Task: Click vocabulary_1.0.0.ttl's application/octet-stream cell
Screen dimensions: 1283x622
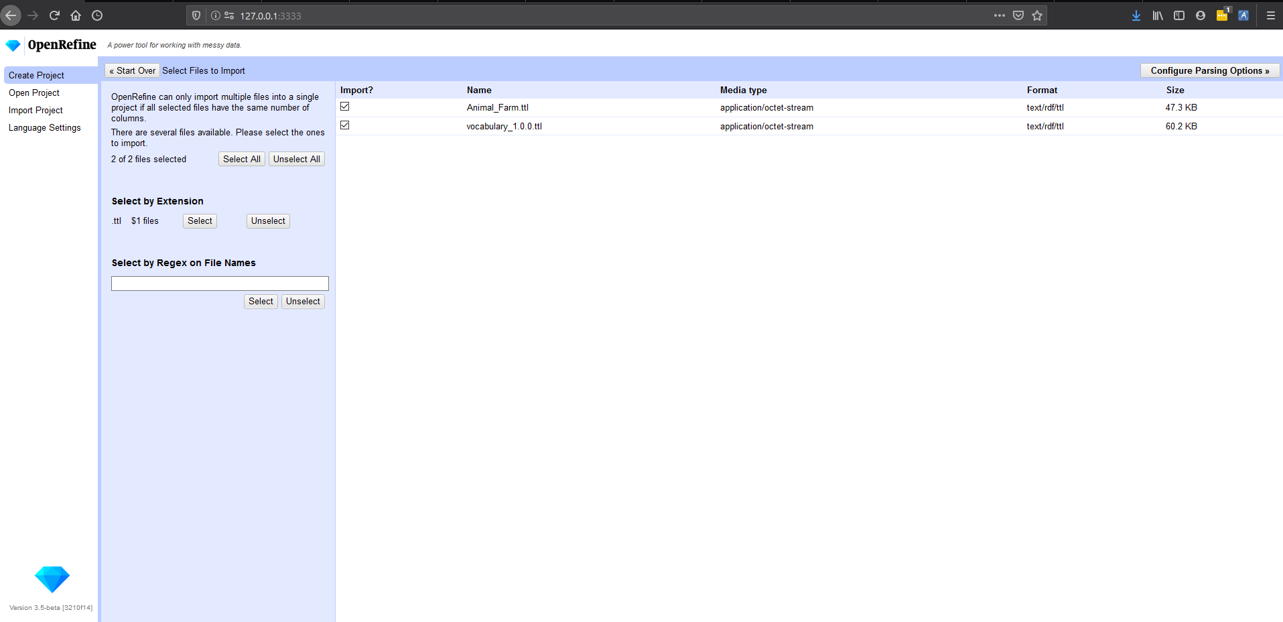Action: 766,126
